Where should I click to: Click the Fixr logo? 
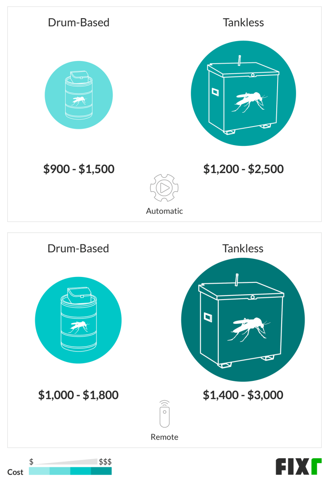(x=298, y=466)
